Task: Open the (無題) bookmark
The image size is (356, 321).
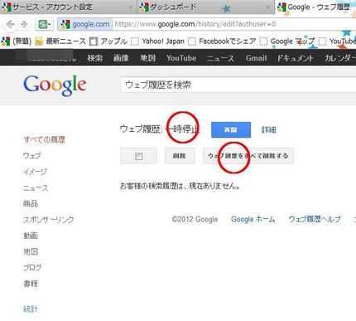Action: pyautogui.click(x=17, y=41)
